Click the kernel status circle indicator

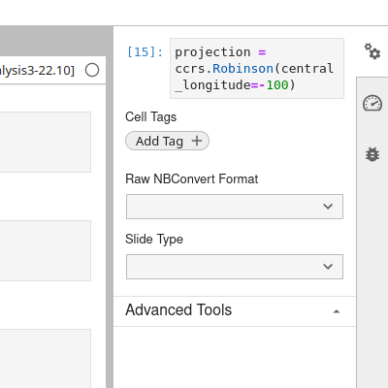click(x=92, y=70)
